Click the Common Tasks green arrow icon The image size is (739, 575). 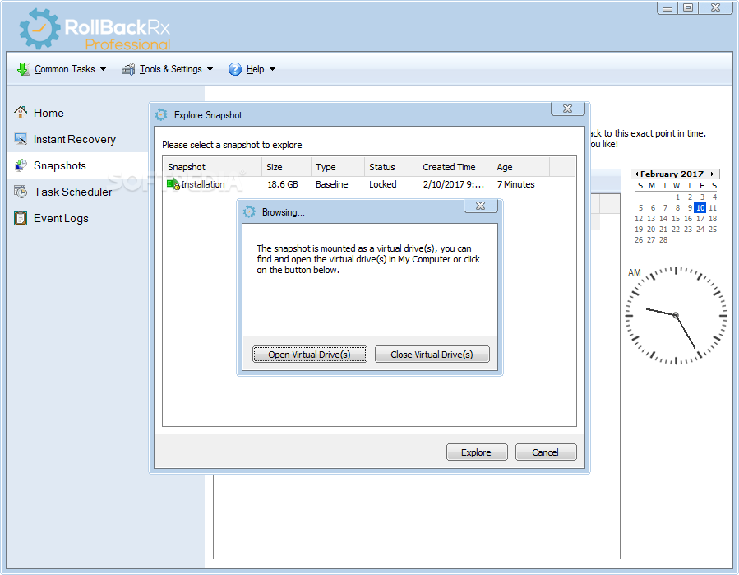tap(23, 69)
